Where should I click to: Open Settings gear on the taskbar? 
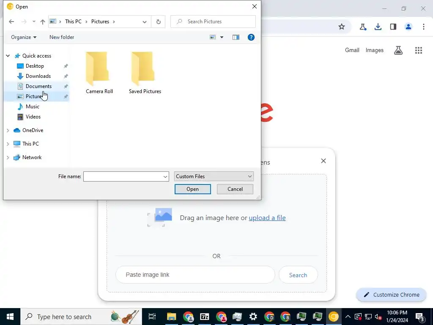(253, 317)
